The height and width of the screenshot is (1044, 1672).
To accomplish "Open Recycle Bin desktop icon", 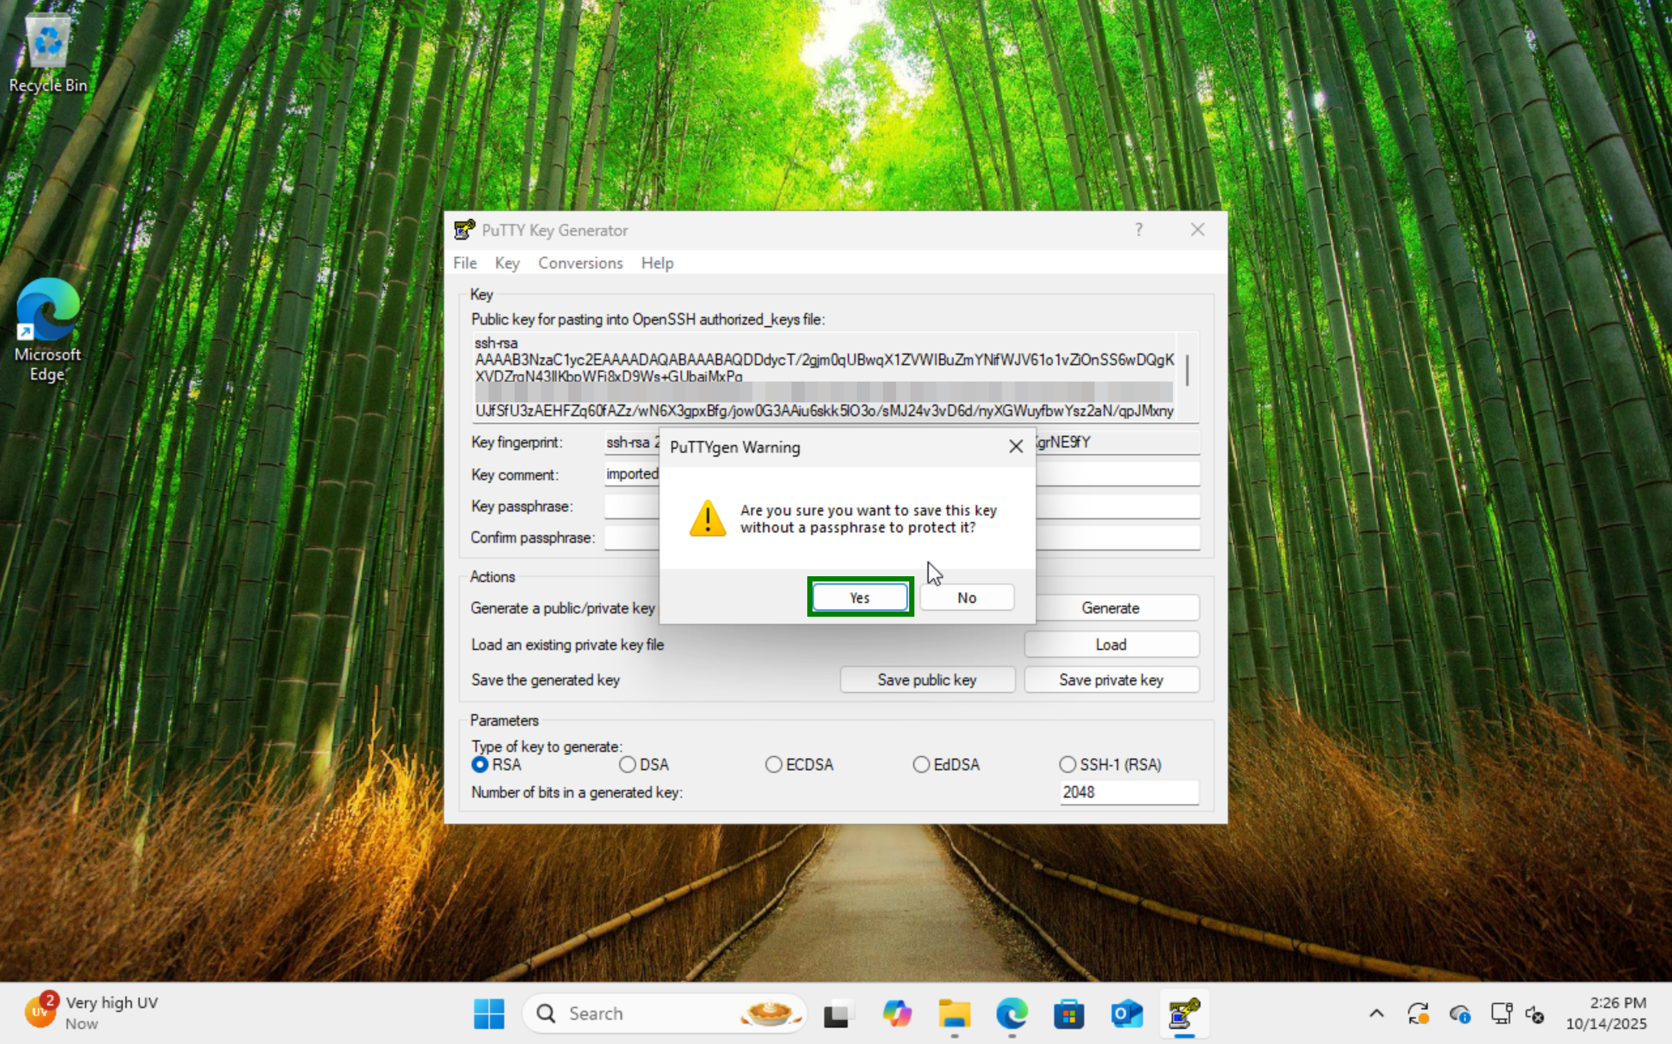I will 48,52.
